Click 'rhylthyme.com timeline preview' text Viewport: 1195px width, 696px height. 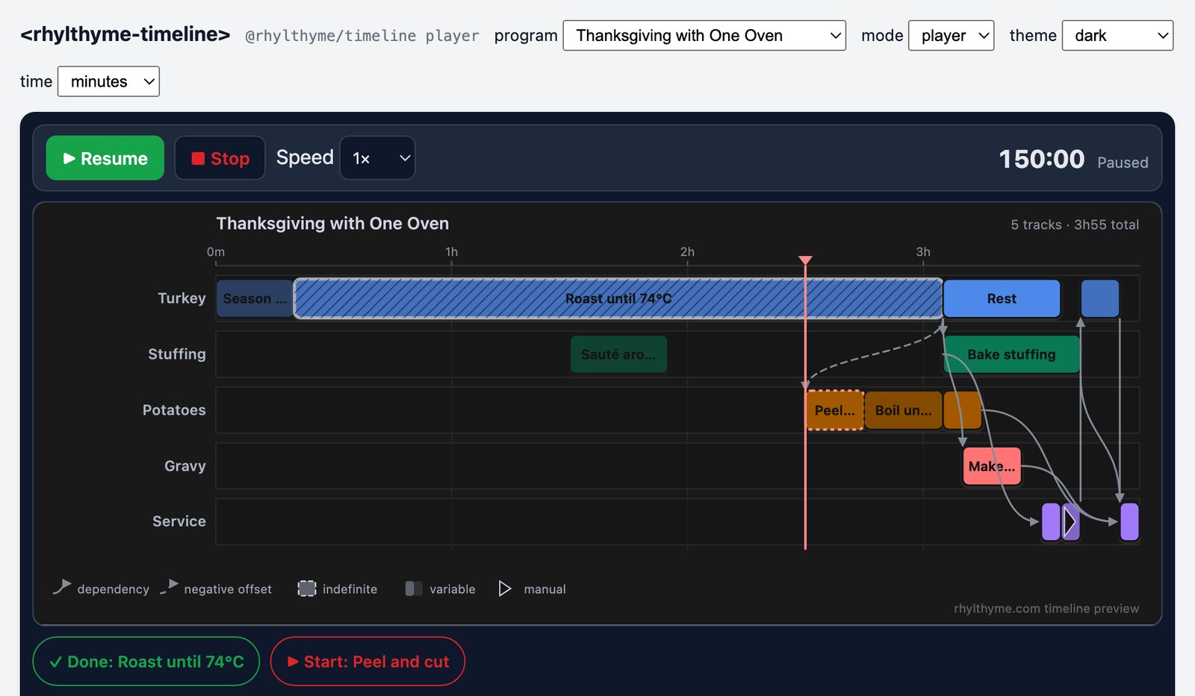[x=1046, y=609]
